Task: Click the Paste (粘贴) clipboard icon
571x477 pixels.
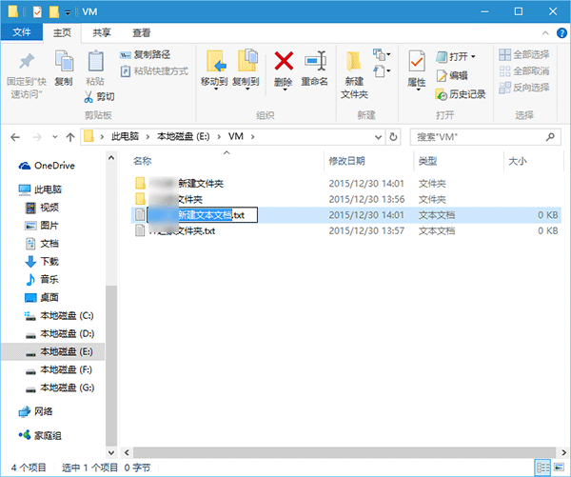Action: point(95,61)
